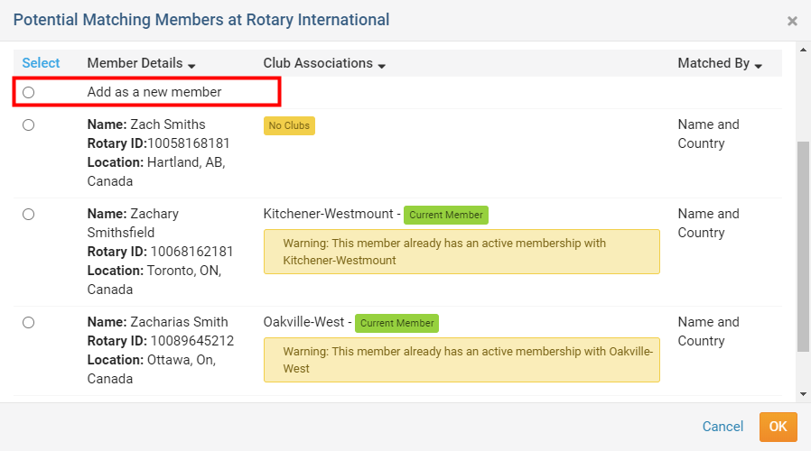
Task: Pick the radio button for Zacharias Smith
Action: click(29, 322)
